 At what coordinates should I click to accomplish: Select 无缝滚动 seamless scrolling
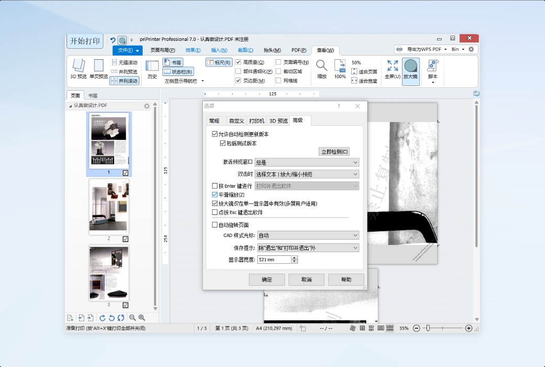pyautogui.click(x=124, y=62)
